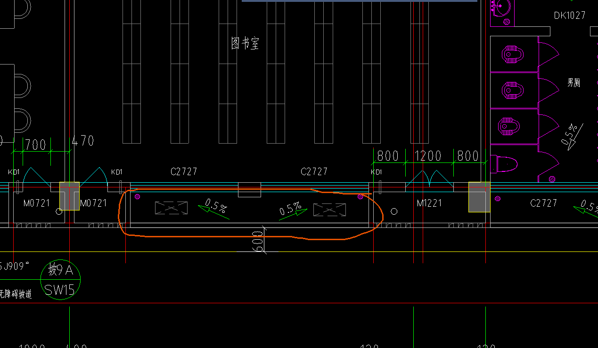
Task: Select the 800 dimension left of 1200
Action: (388, 156)
